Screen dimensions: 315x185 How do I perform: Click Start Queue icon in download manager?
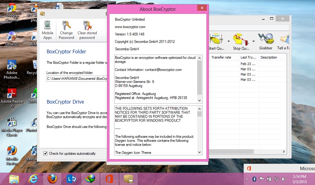(216, 39)
